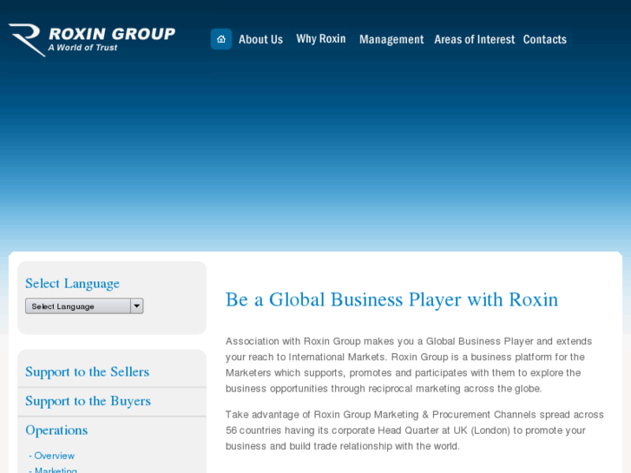The image size is (631, 473).
Task: Click the Select Language sidebar heading
Action: coord(72,284)
